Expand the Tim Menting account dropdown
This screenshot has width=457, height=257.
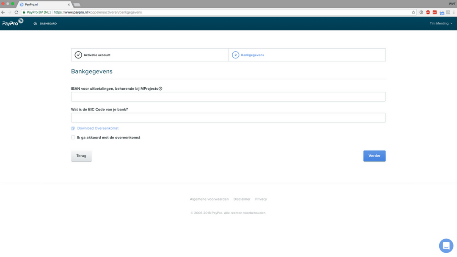point(441,23)
